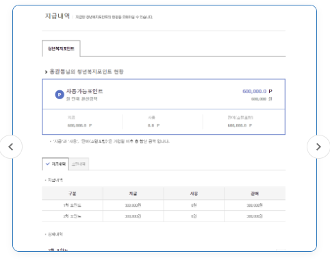
Task: Click the chevron before the 청년복지포인트 현황 heading
Action: (x=46, y=72)
